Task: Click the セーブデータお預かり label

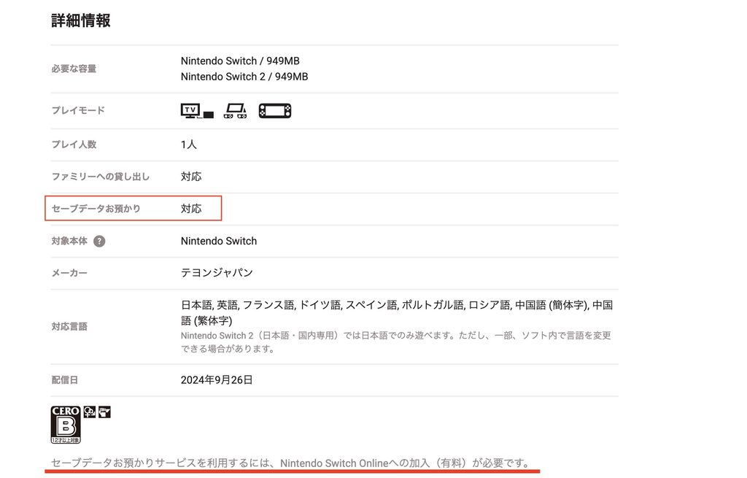Action: (x=96, y=209)
